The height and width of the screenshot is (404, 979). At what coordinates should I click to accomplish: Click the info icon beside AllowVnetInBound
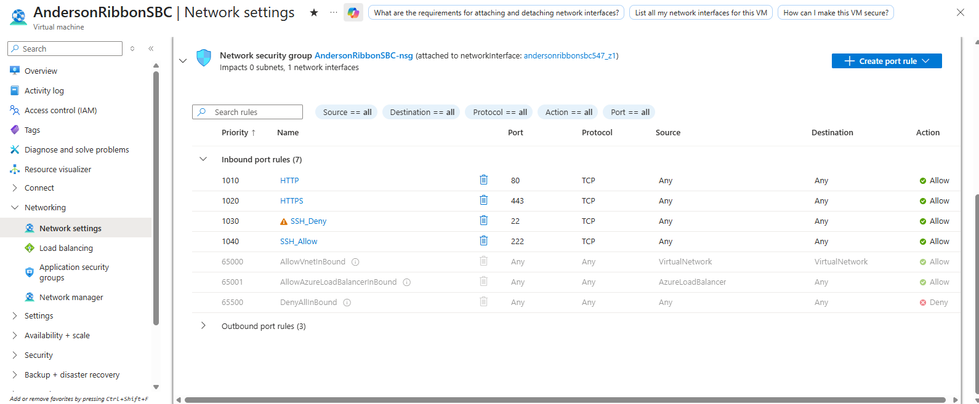click(355, 262)
